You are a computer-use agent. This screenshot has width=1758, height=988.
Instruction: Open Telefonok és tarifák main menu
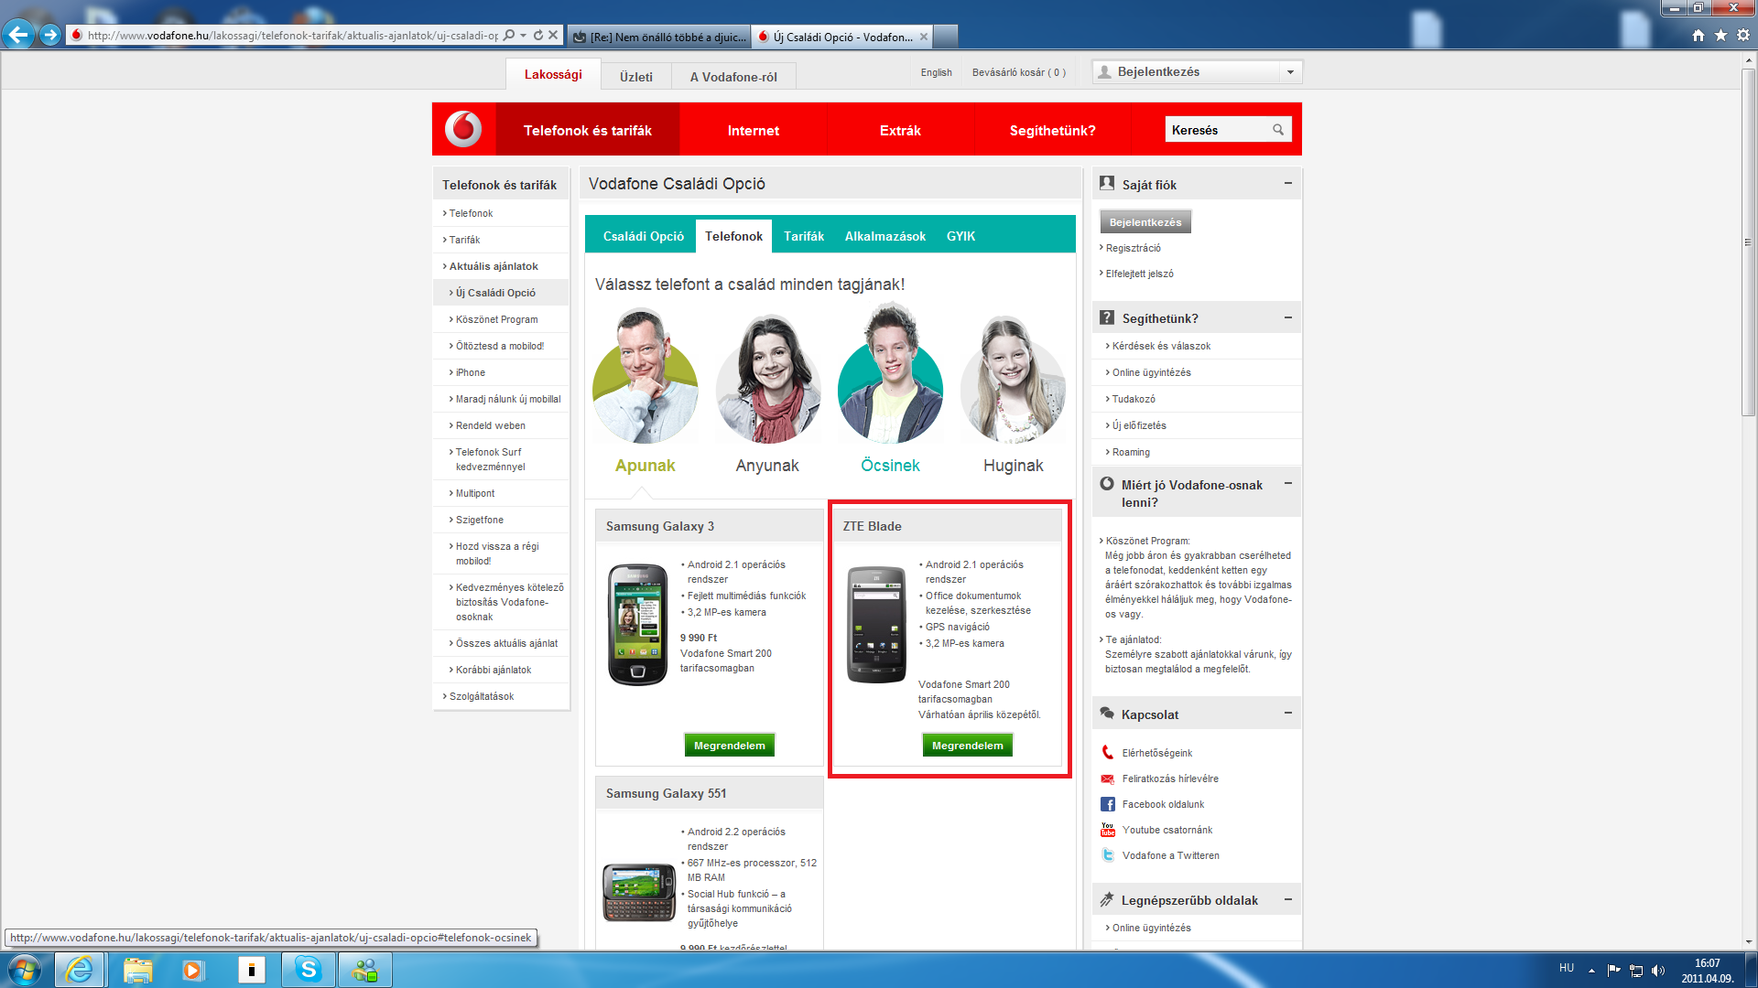(588, 130)
